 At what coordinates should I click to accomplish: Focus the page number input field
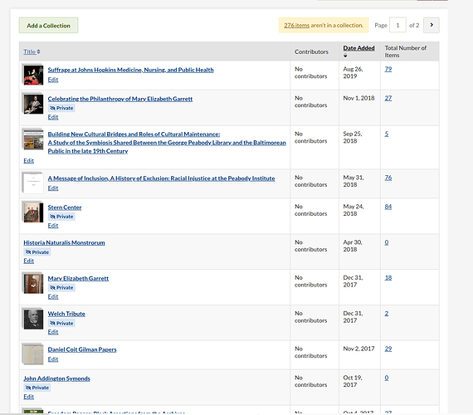point(397,25)
